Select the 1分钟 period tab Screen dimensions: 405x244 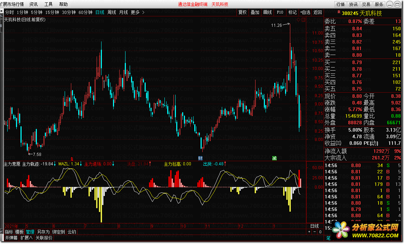[22, 12]
